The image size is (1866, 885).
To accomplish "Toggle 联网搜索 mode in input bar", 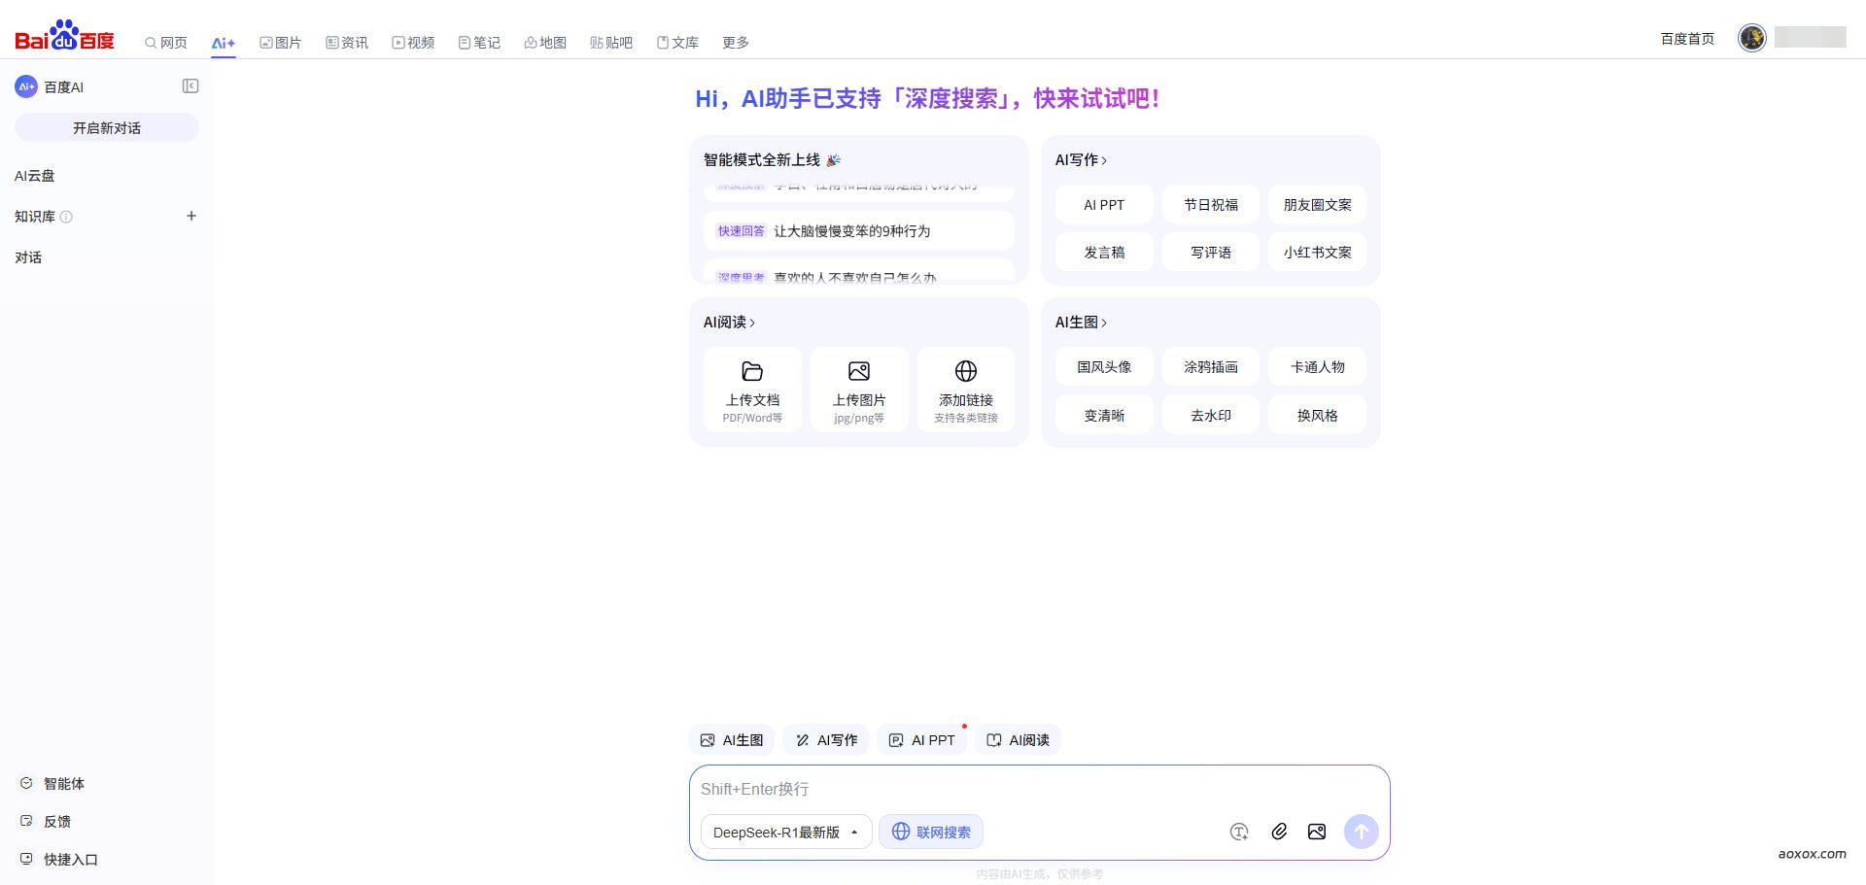I will click(x=930, y=832).
